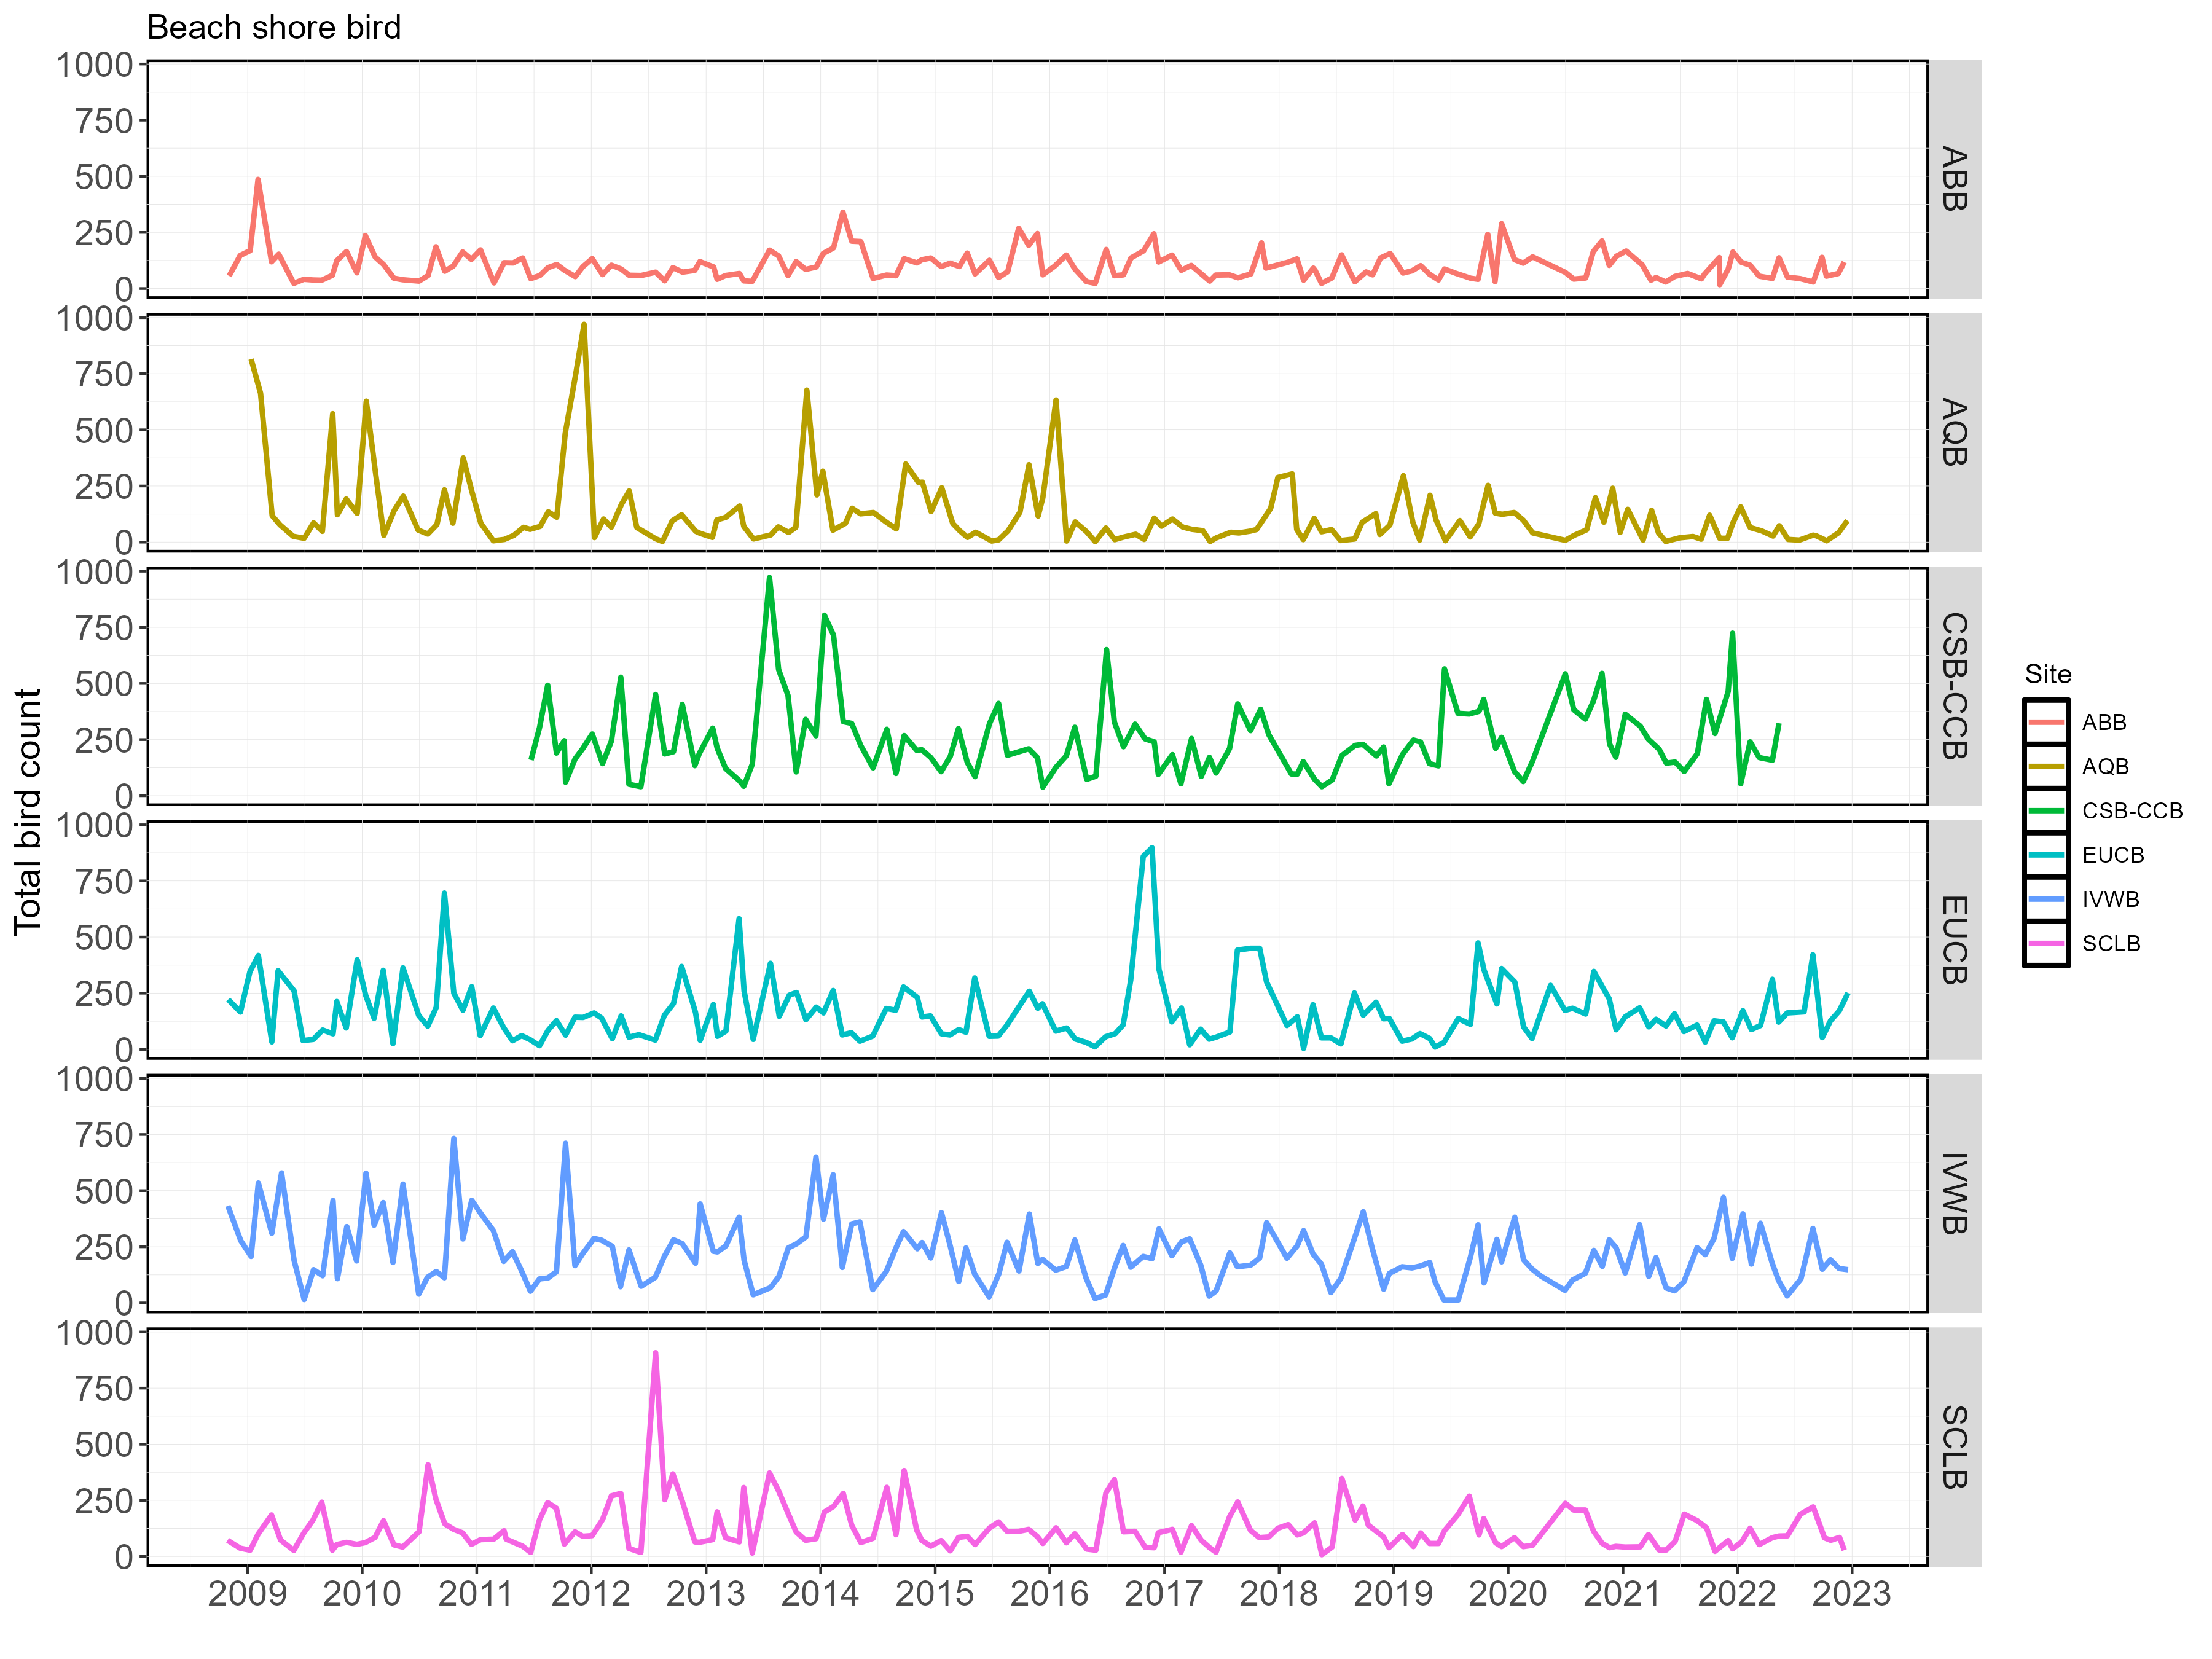Viewport: 2212px width, 1659px height.
Task: Click the 2019 x-axis tick label
Action: [1393, 1594]
